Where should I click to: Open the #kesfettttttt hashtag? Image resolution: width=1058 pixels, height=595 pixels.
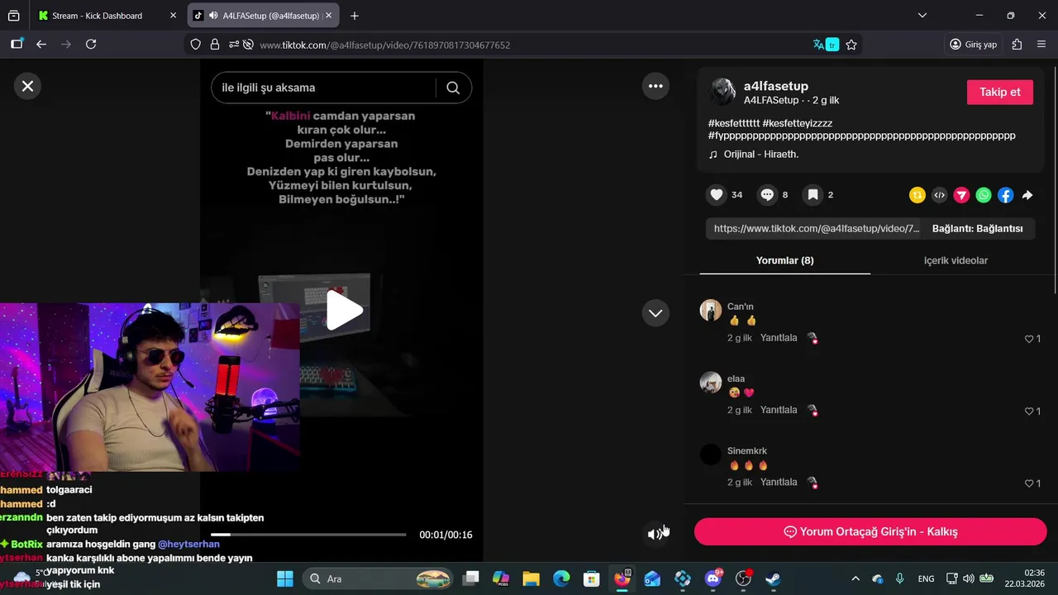click(734, 123)
